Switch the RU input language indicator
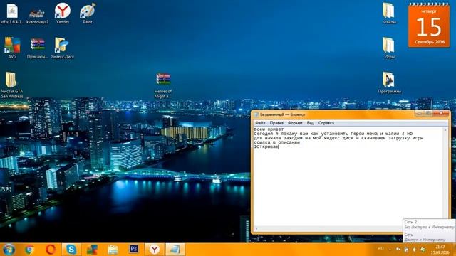The image size is (456, 256). coord(380,249)
